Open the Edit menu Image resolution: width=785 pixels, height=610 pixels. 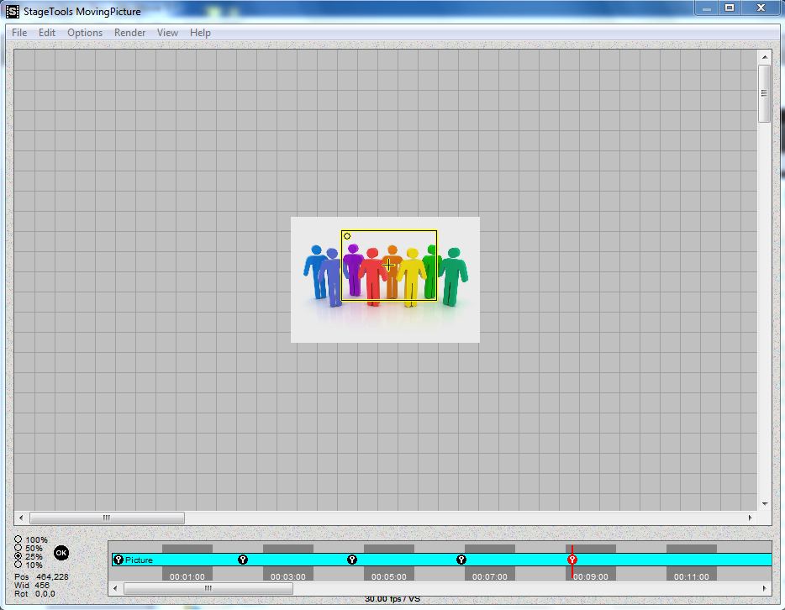pos(46,33)
